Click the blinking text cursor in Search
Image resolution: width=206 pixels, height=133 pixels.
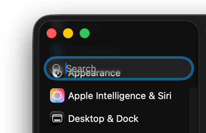pyautogui.click(x=66, y=68)
